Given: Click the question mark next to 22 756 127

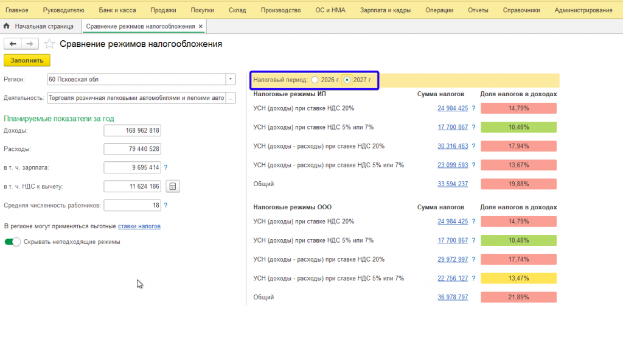Looking at the screenshot, I should (473, 278).
